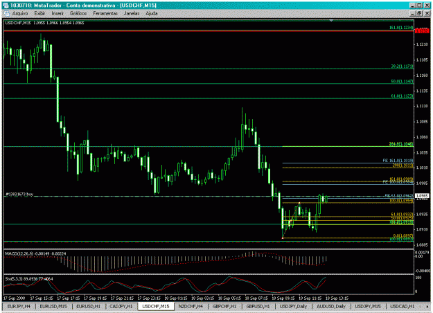Image resolution: width=433 pixels, height=313 pixels.
Task: Select the MACD(12,26,9) indicator label
Action: click(x=35, y=253)
